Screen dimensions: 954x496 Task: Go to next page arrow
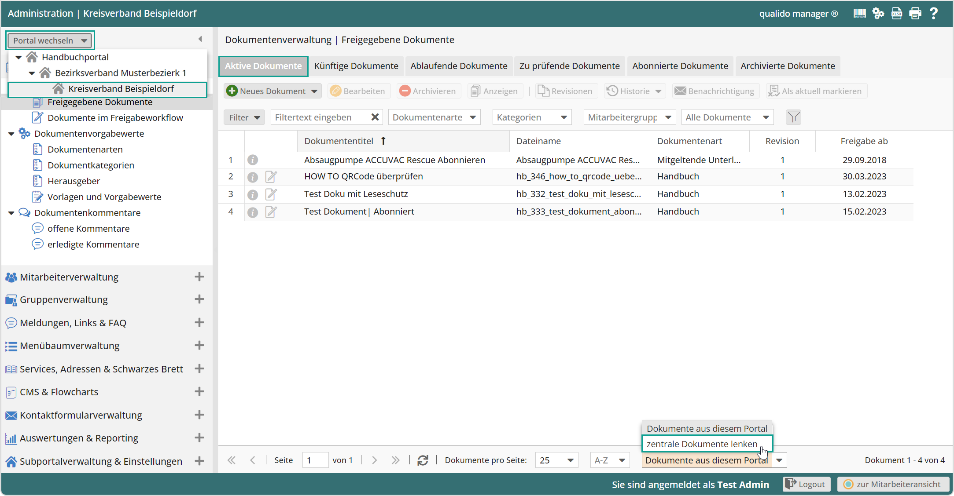(375, 460)
